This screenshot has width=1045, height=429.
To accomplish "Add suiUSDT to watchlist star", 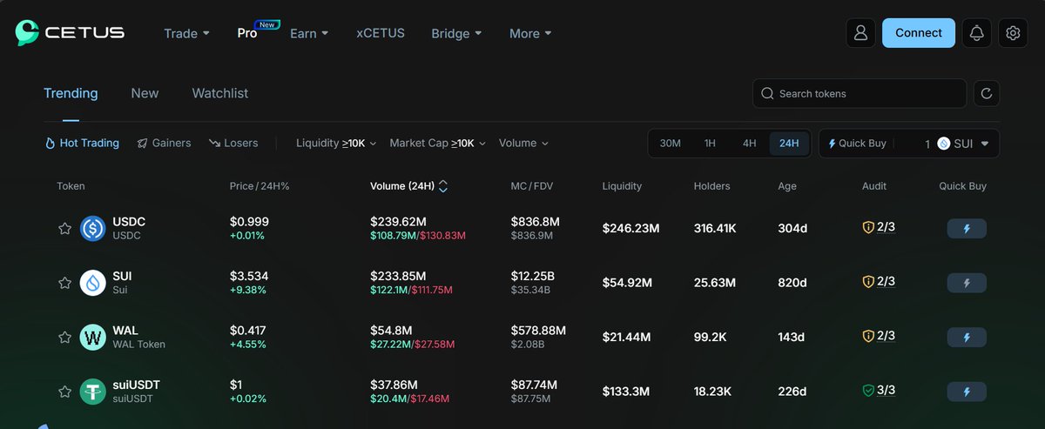I will click(x=64, y=392).
